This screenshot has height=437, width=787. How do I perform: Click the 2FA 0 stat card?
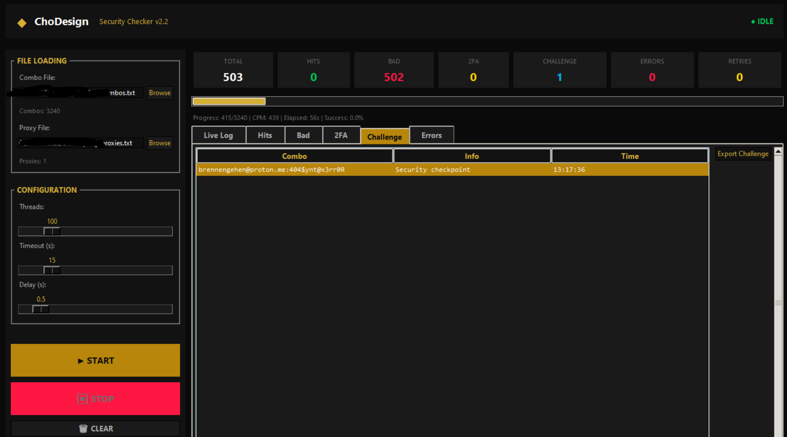[x=473, y=70]
